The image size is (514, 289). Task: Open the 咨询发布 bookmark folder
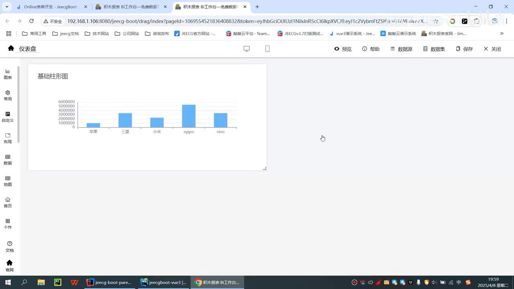pos(157,34)
